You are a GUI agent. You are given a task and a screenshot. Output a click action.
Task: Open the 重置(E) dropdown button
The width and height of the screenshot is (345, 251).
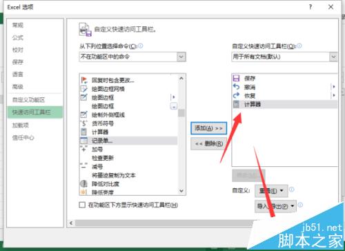[x=271, y=191]
